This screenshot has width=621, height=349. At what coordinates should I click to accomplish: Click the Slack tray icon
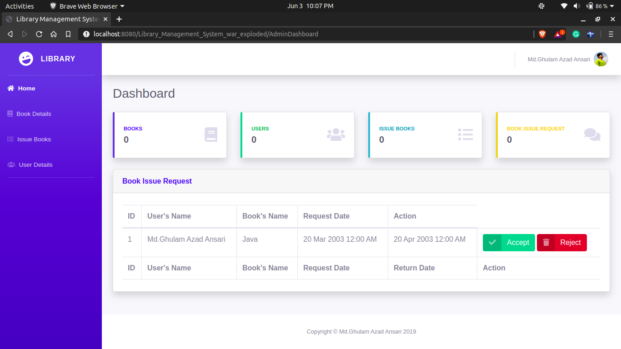(541, 6)
